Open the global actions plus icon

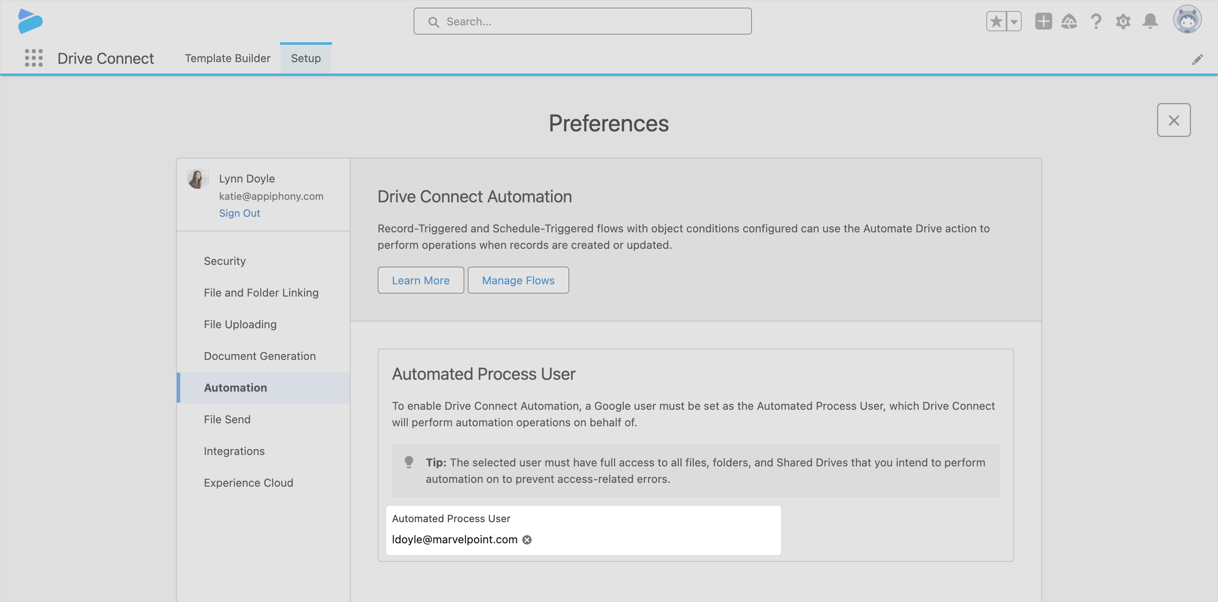[x=1043, y=22]
